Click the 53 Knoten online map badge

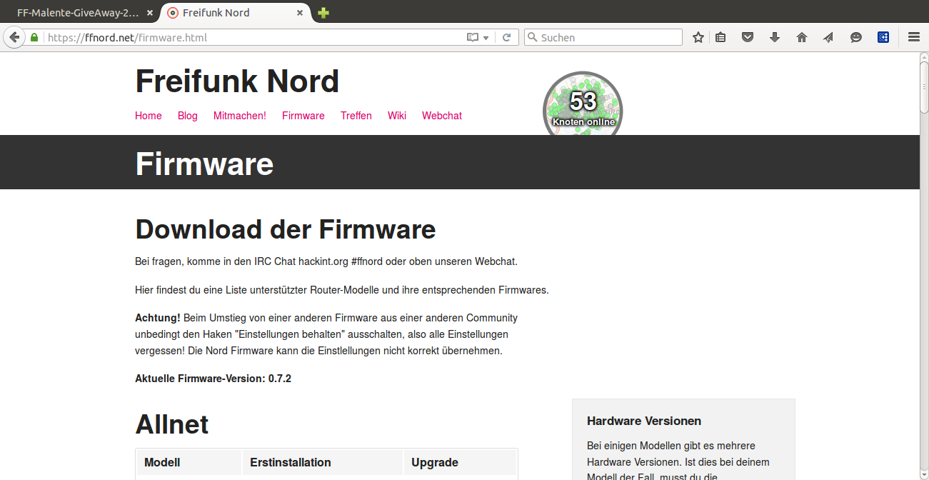tap(583, 104)
